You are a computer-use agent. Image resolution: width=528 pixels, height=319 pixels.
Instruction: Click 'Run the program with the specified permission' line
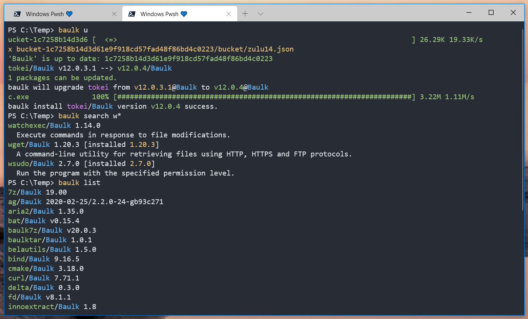click(125, 173)
